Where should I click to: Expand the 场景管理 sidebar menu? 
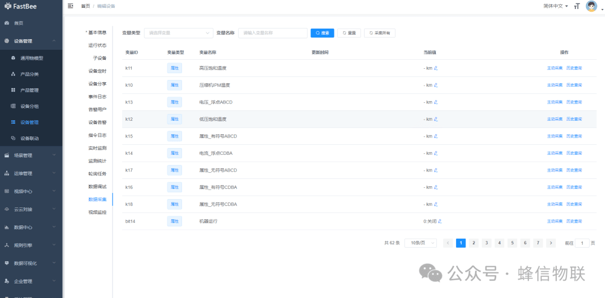(31, 155)
